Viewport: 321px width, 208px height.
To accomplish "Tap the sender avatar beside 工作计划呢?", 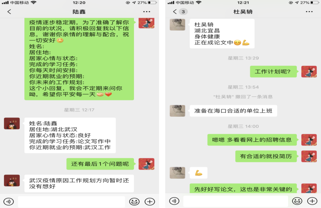I will tap(309, 71).
